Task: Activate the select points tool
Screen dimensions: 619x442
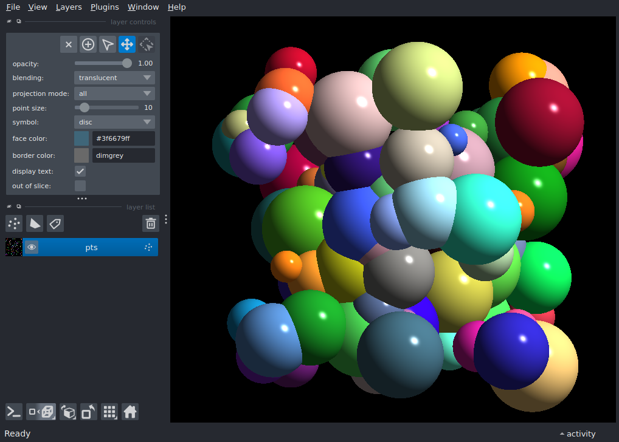Action: point(108,44)
